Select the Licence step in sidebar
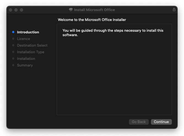 [x=23, y=39]
